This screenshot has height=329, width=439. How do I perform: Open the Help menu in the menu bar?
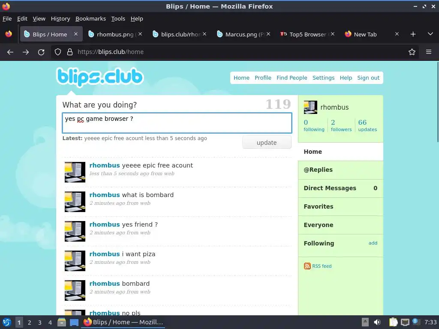tap(137, 19)
